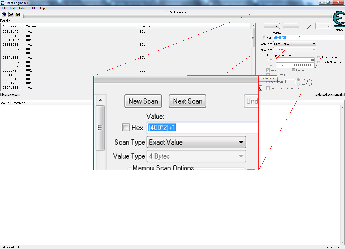Tick the Enable Speedhack checkbox
This screenshot has height=249, width=345.
(319, 62)
